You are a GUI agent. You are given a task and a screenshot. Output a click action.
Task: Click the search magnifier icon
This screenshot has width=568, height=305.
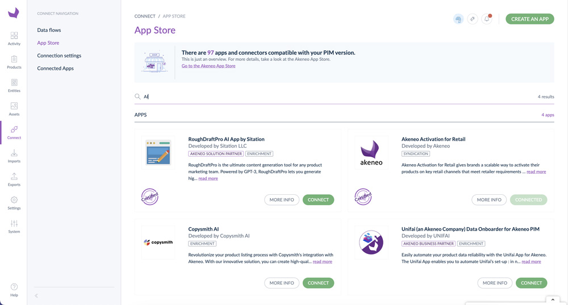tap(137, 97)
